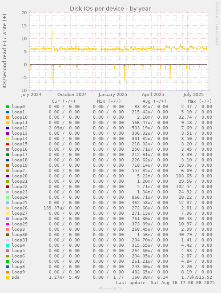Select the loop5 legend label
221x293 pixels.
pos(18,251)
